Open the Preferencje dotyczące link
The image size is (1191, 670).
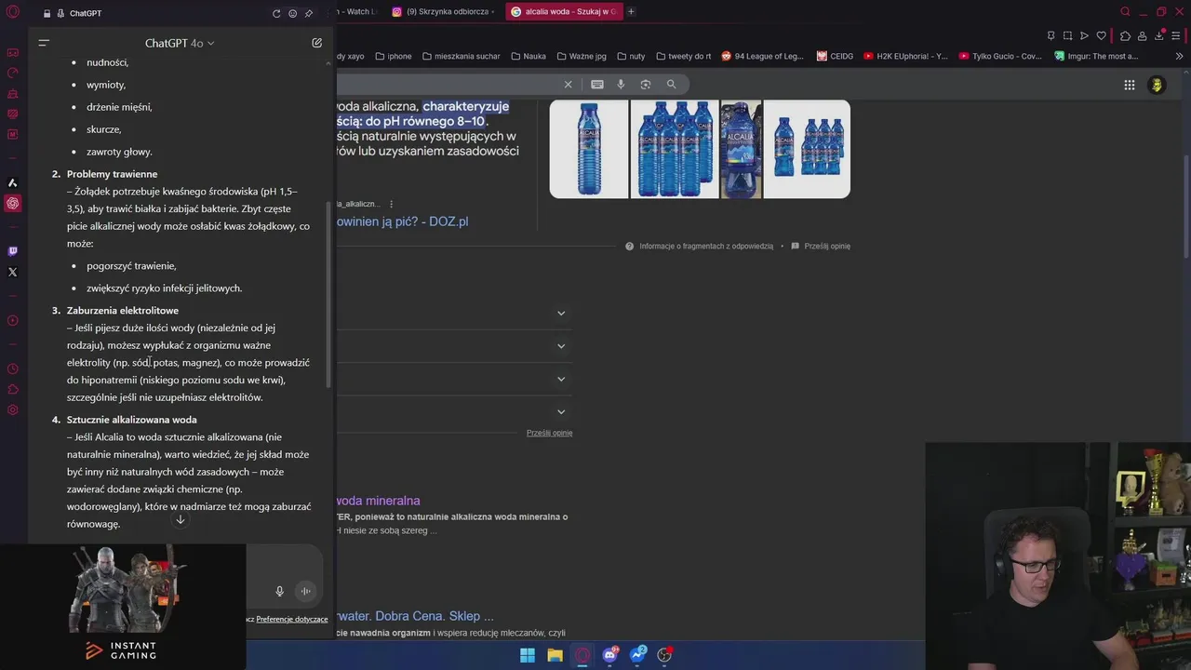click(292, 619)
